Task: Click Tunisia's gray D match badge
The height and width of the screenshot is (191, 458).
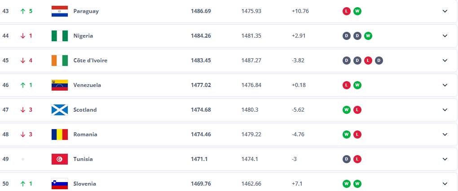Action: [347, 159]
